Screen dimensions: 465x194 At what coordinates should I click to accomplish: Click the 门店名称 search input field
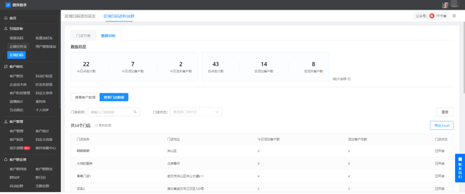[x=110, y=112]
